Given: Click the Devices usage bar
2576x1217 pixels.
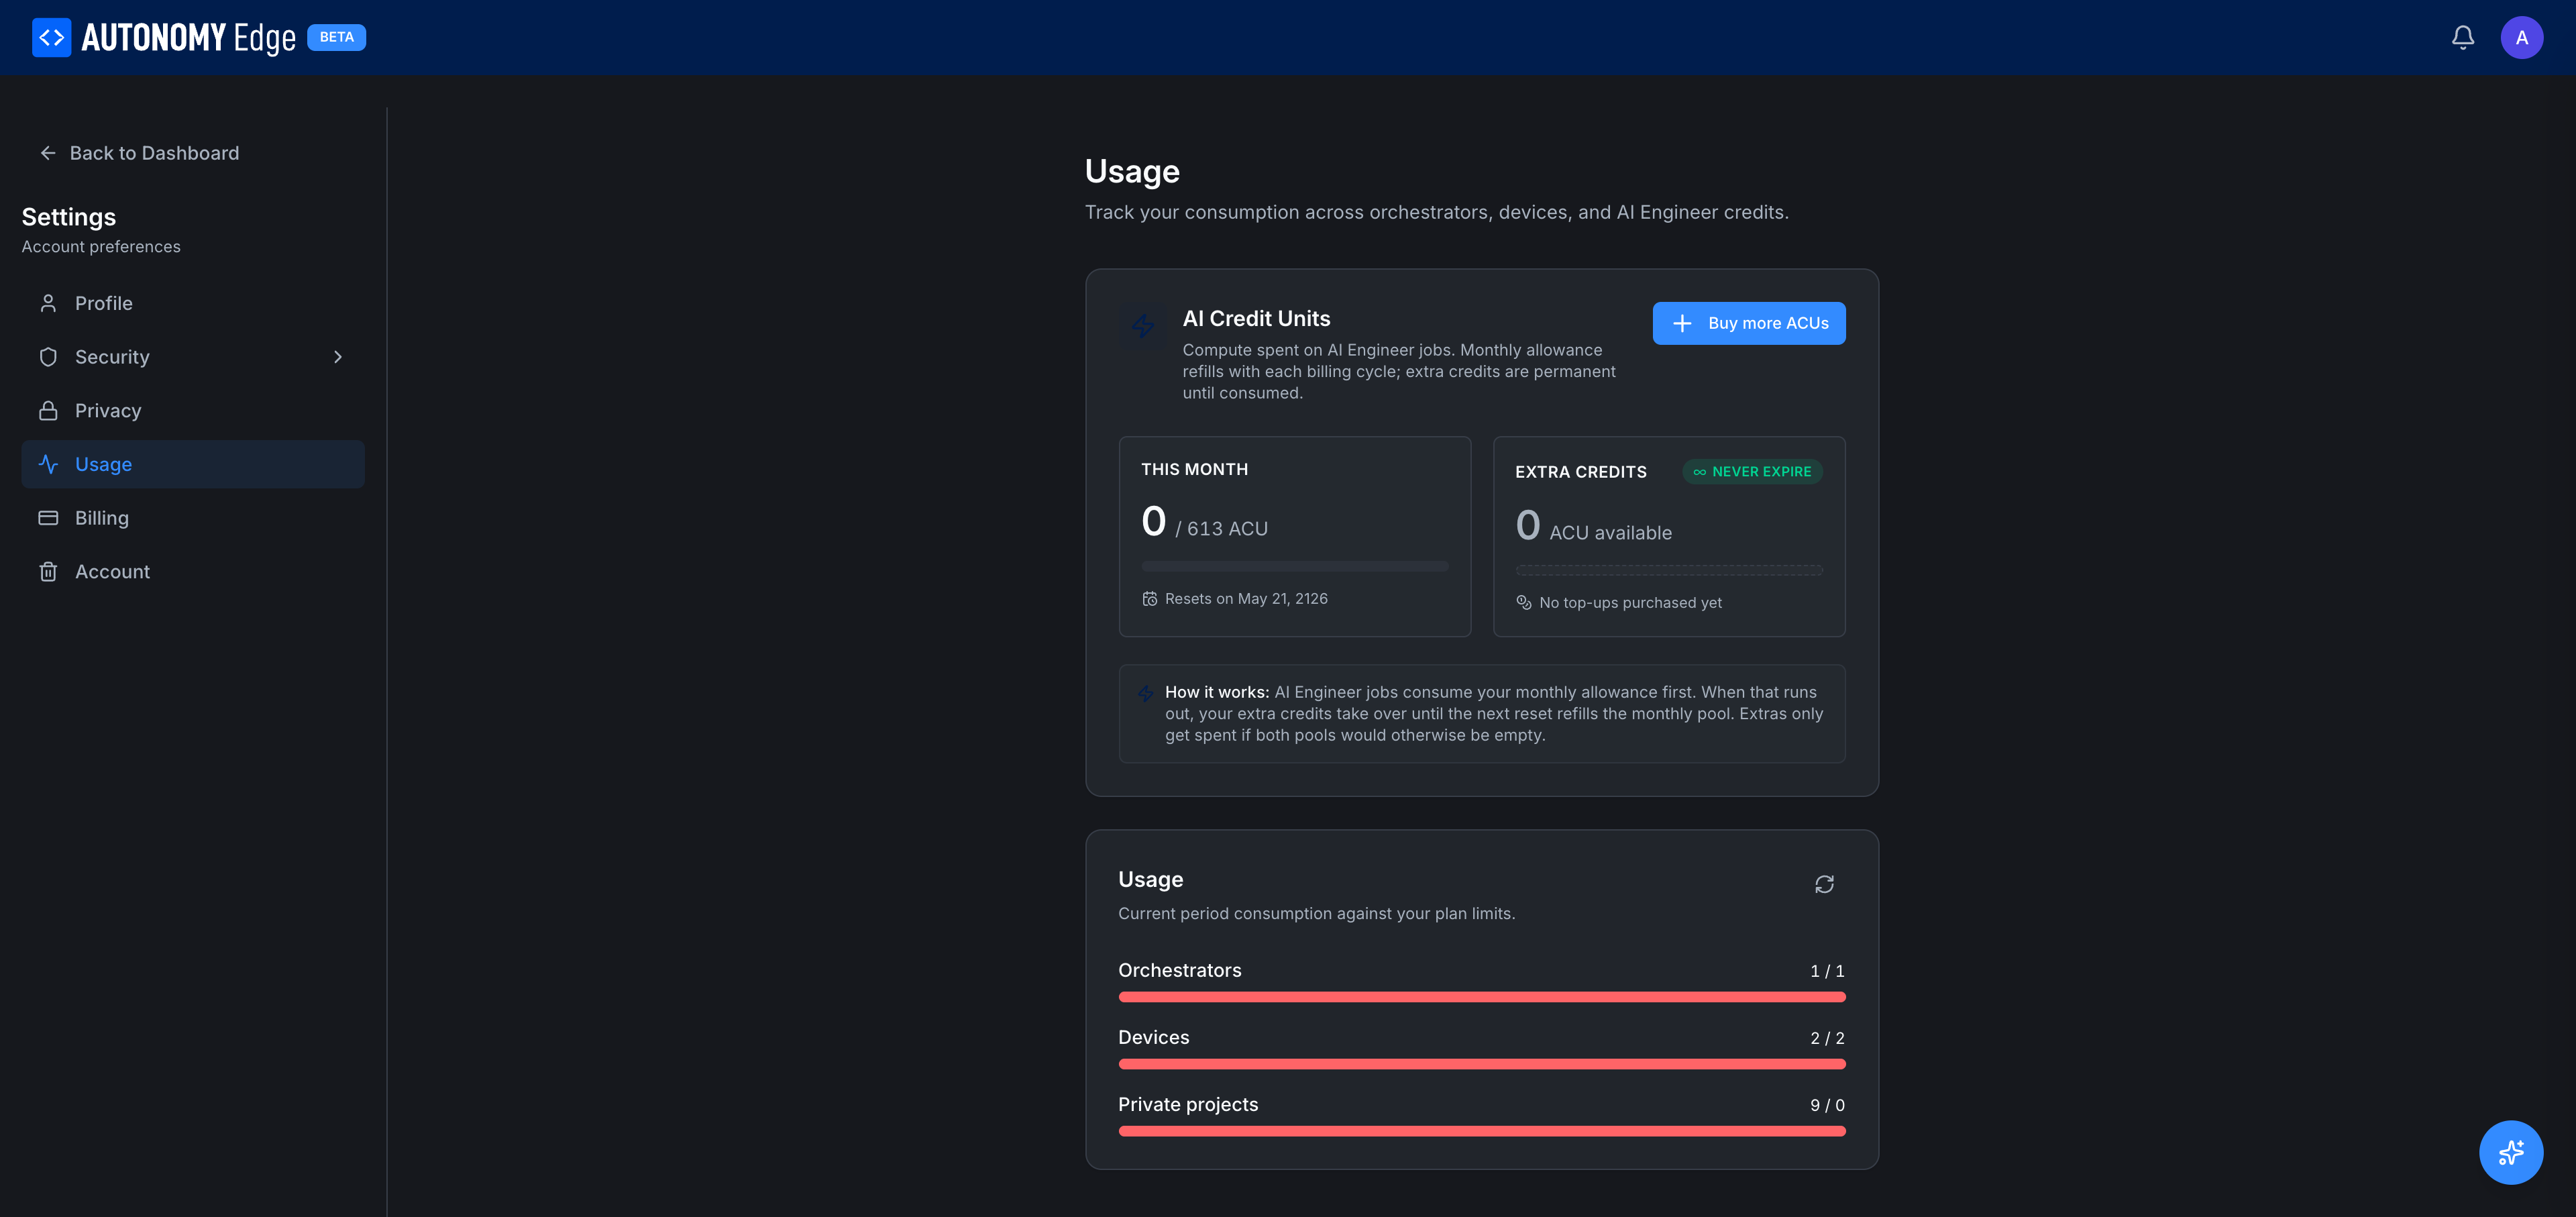Looking at the screenshot, I should 1481,1064.
